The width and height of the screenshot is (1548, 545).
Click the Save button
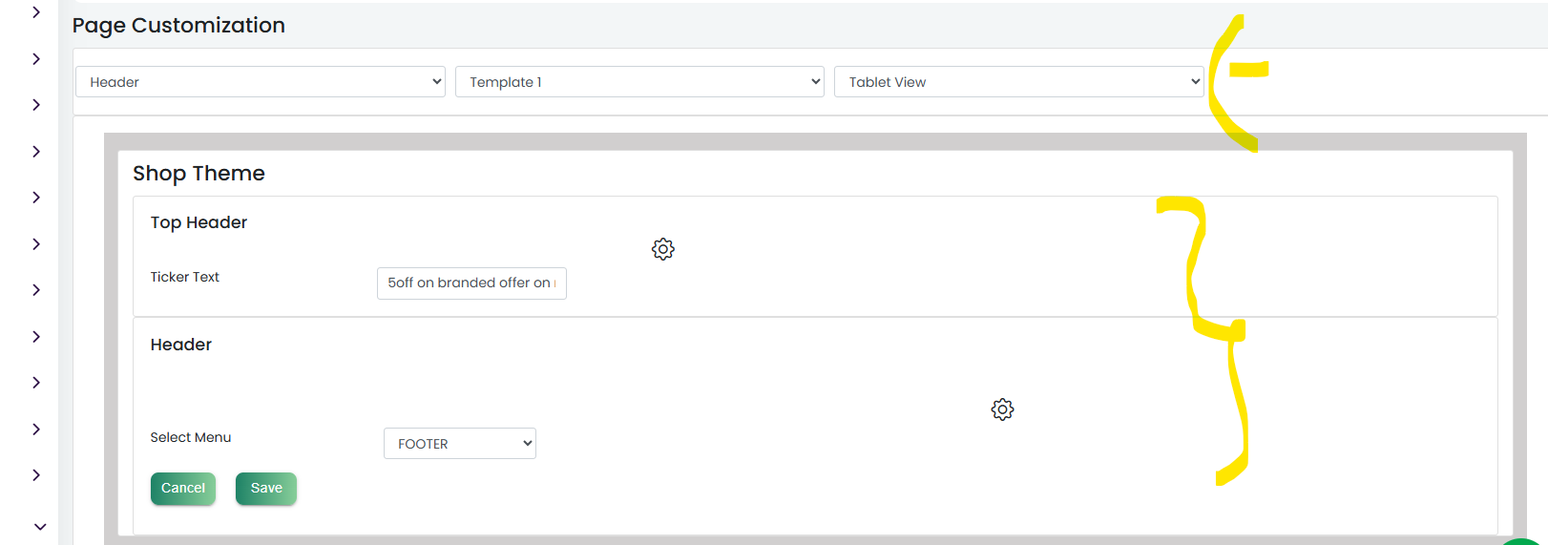click(266, 489)
